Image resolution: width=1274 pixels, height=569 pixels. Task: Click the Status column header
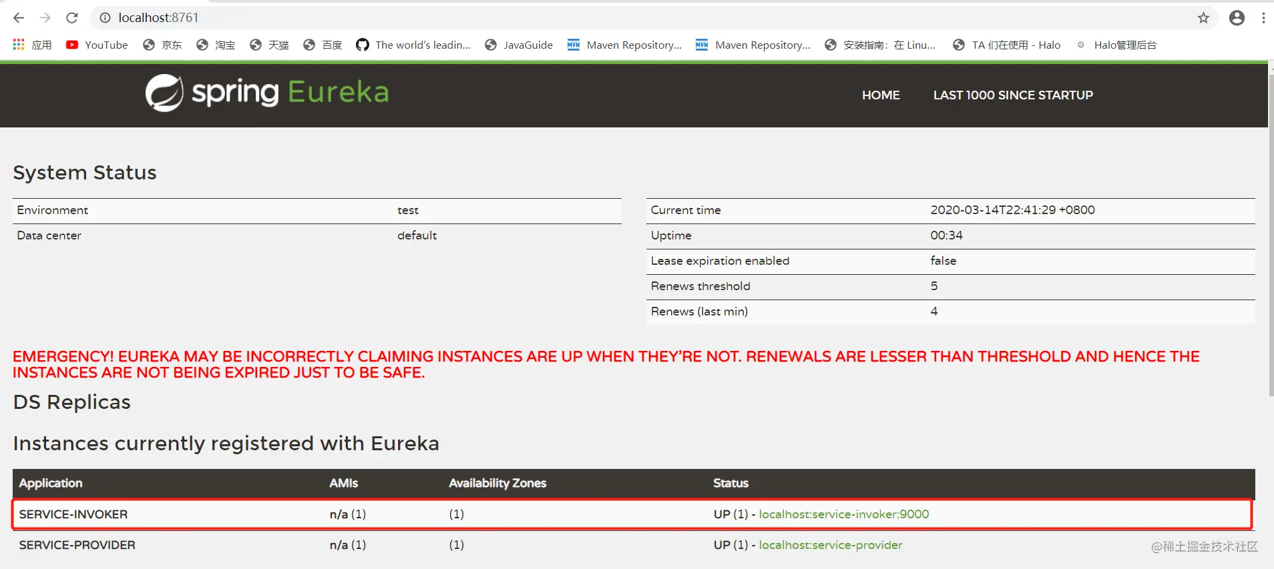(x=730, y=483)
